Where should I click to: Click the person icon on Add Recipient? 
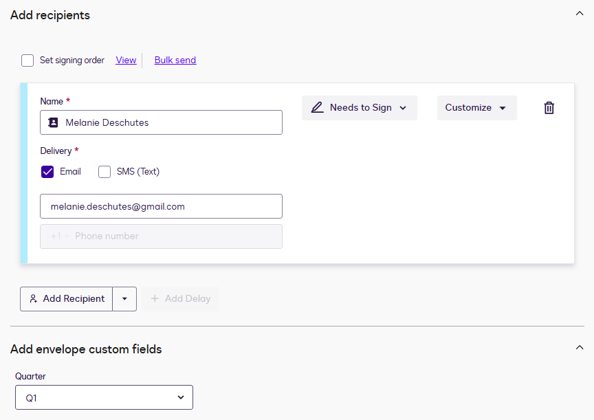(x=33, y=299)
